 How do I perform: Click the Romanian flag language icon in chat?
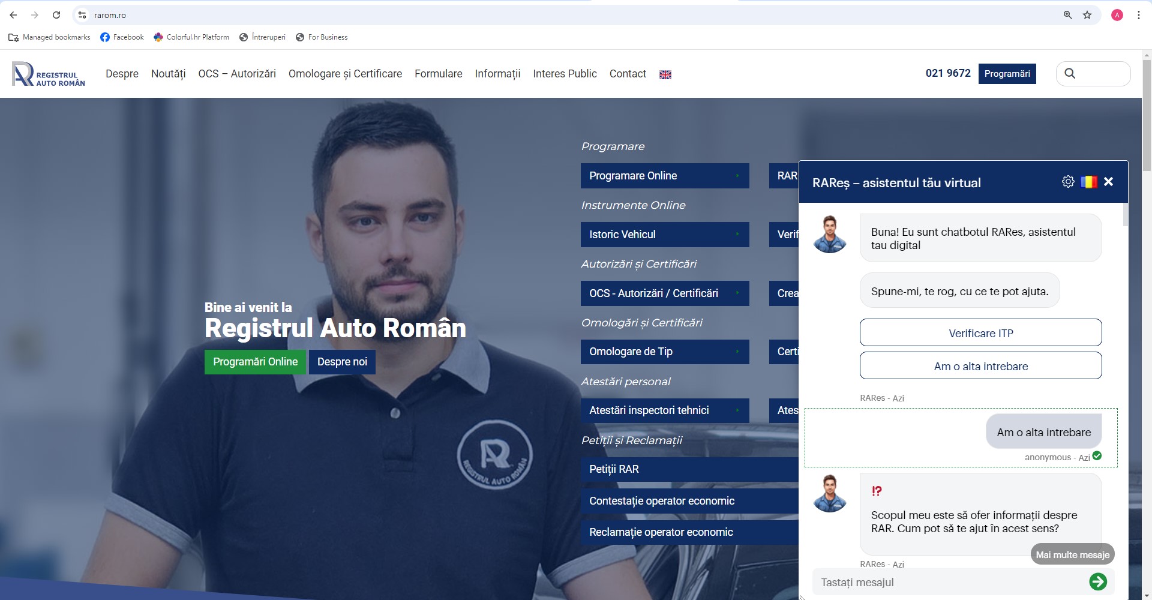click(1088, 182)
